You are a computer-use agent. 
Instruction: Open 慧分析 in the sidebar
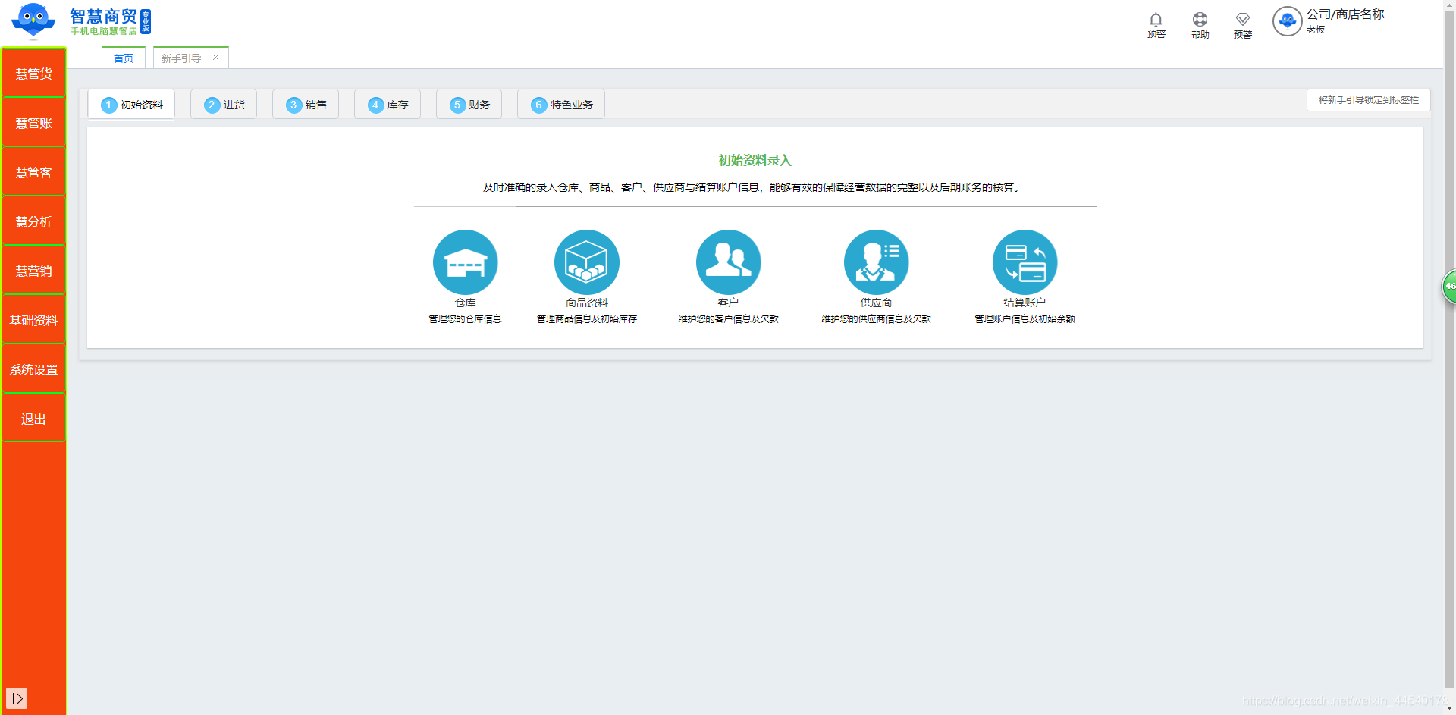click(x=34, y=221)
